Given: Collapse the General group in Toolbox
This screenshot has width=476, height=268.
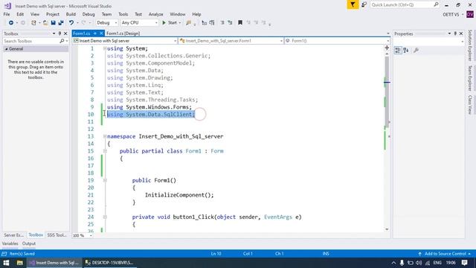Looking at the screenshot, I should click(x=7, y=49).
